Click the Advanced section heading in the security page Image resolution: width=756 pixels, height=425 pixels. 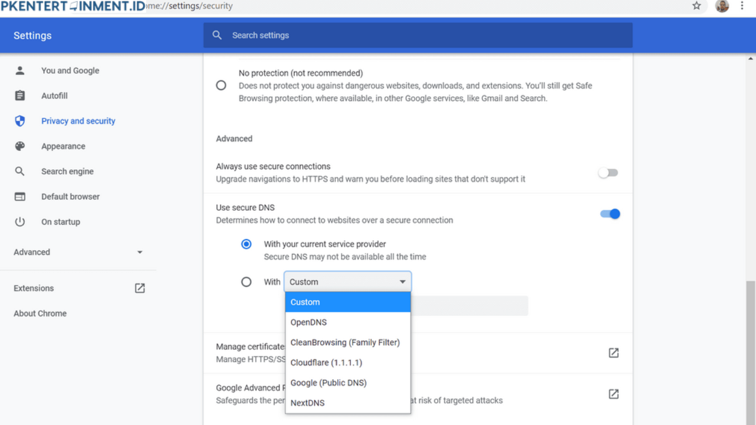click(234, 139)
